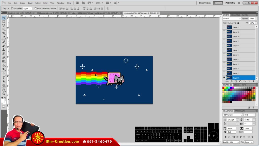Screen dimensions: 259x146
Task: Select the Zoom tool
Action: coord(4,94)
